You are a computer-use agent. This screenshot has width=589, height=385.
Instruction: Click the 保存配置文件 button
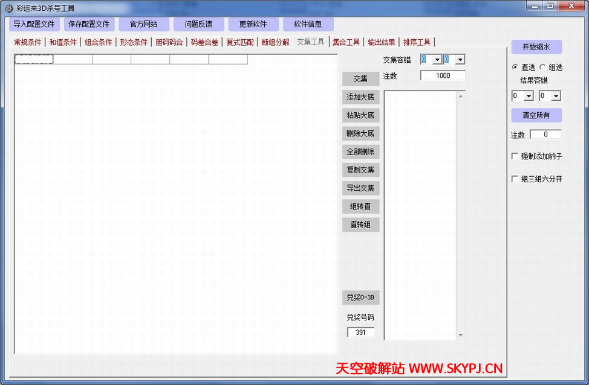tap(88, 24)
